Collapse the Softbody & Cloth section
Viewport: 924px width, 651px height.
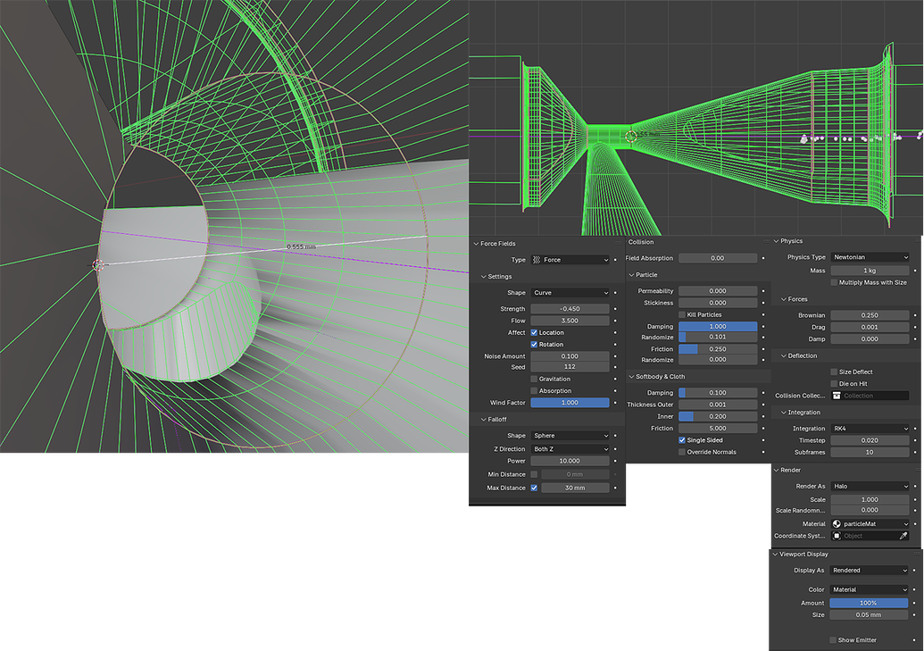[631, 377]
